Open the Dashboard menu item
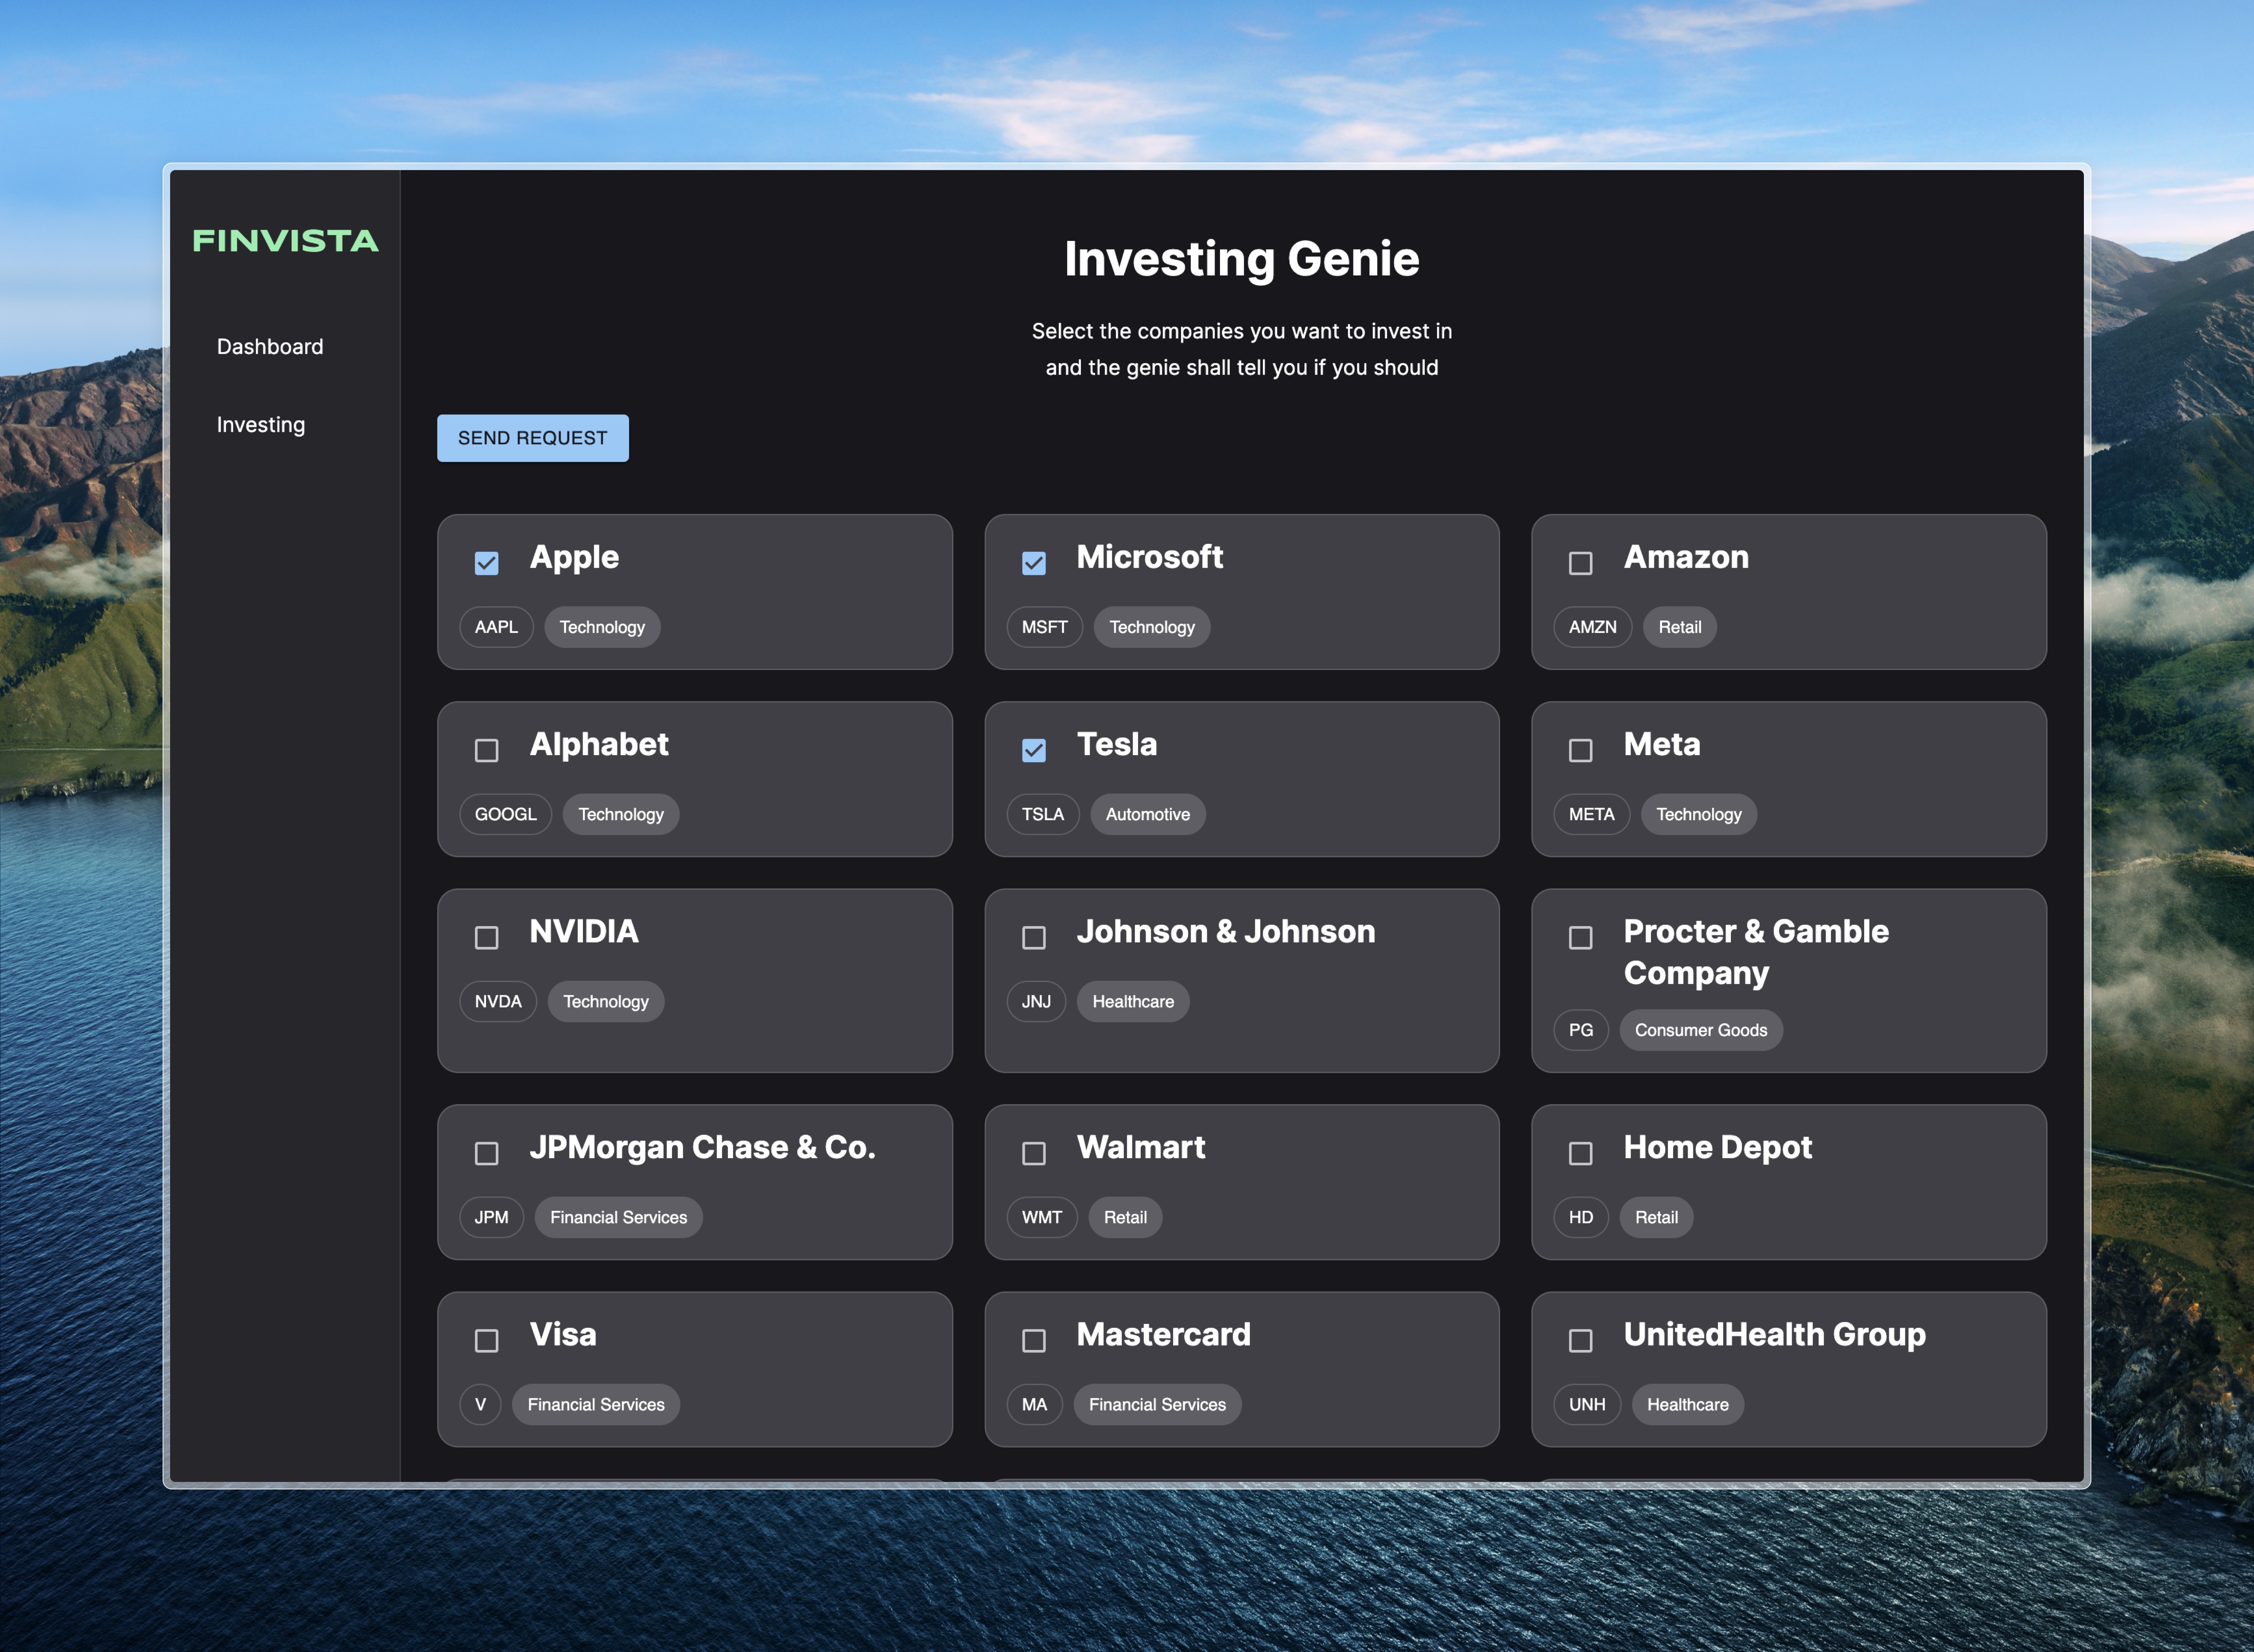2254x1652 pixels. 270,346
